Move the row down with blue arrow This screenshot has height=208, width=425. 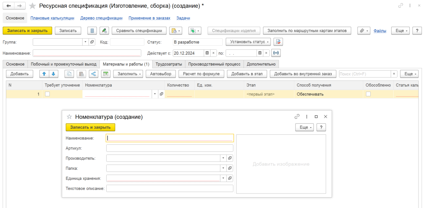point(53,74)
